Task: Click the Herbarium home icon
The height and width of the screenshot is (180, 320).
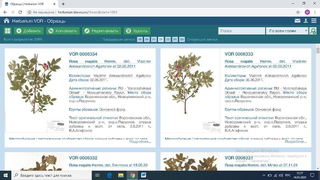Action: [6, 21]
